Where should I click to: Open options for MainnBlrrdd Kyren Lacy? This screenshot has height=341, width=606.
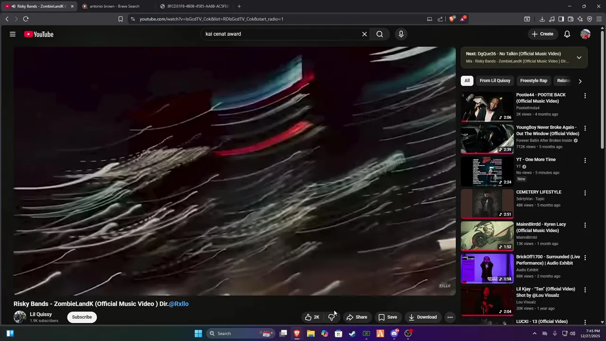pyautogui.click(x=585, y=225)
